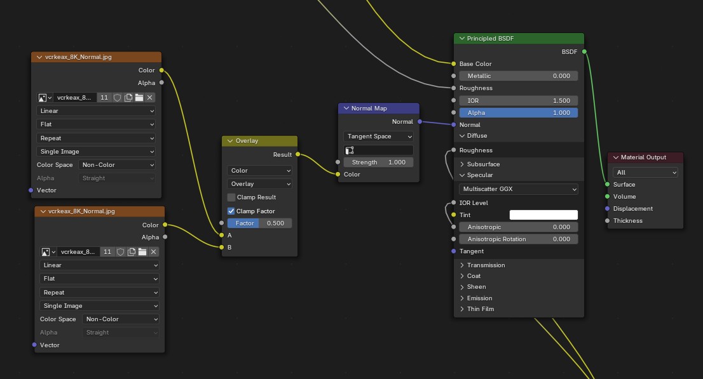Open image browser icon in node feeding Overlay B
This screenshot has height=379, width=703.
click(48, 252)
